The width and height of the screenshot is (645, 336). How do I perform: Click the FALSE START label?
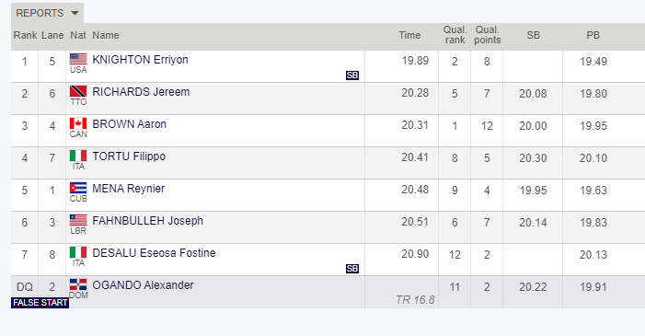[40, 303]
